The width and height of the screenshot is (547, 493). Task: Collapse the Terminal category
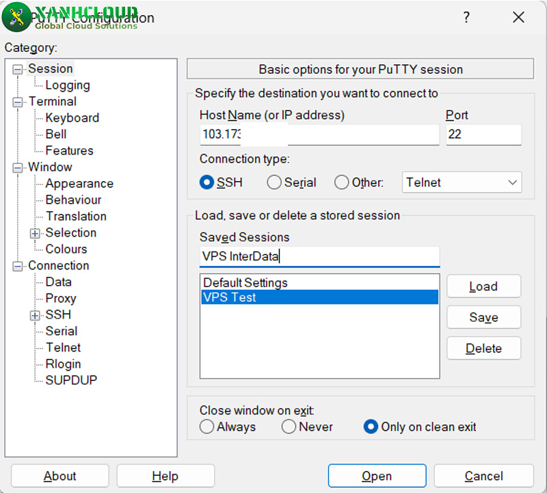pyautogui.click(x=18, y=102)
